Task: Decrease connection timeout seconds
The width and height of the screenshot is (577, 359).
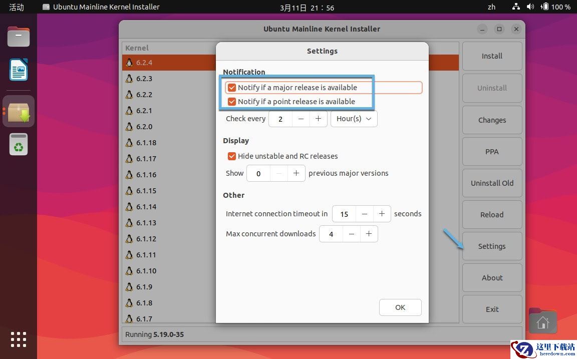Action: [x=365, y=214]
